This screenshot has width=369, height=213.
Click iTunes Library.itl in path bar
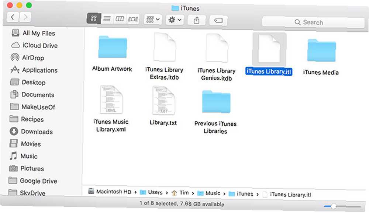(x=287, y=195)
